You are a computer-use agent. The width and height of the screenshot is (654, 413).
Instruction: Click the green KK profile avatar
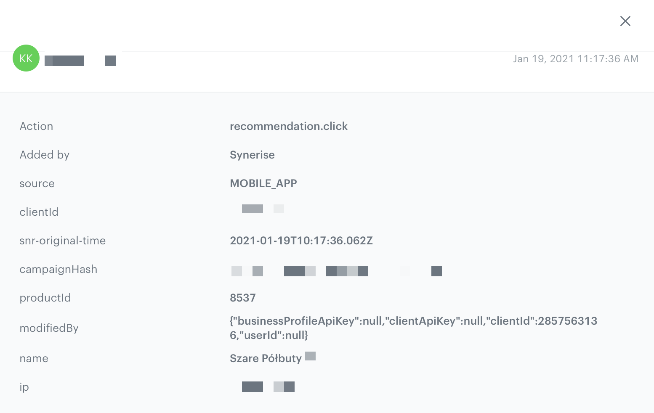click(26, 58)
